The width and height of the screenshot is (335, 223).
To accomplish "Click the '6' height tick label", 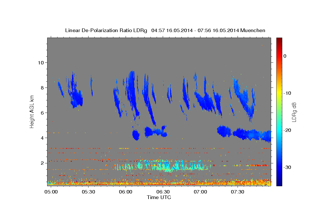I will [x=42, y=113].
